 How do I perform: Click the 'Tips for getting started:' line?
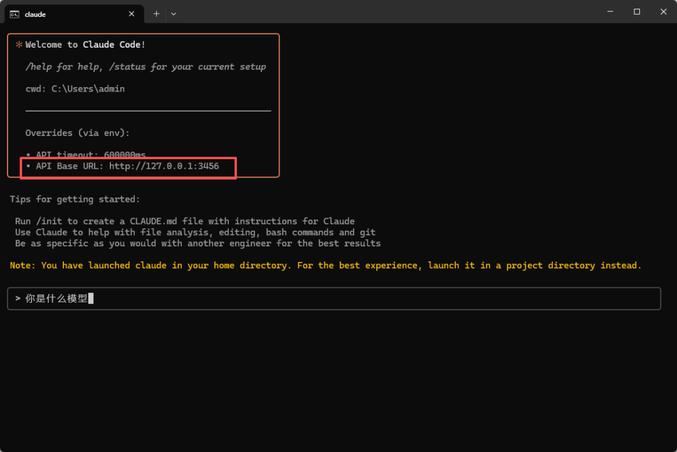pyautogui.click(x=75, y=199)
